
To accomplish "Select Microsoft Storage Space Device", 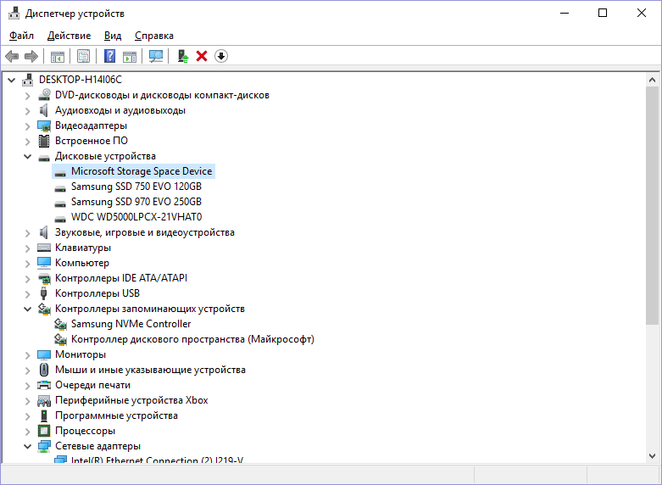I will click(142, 171).
